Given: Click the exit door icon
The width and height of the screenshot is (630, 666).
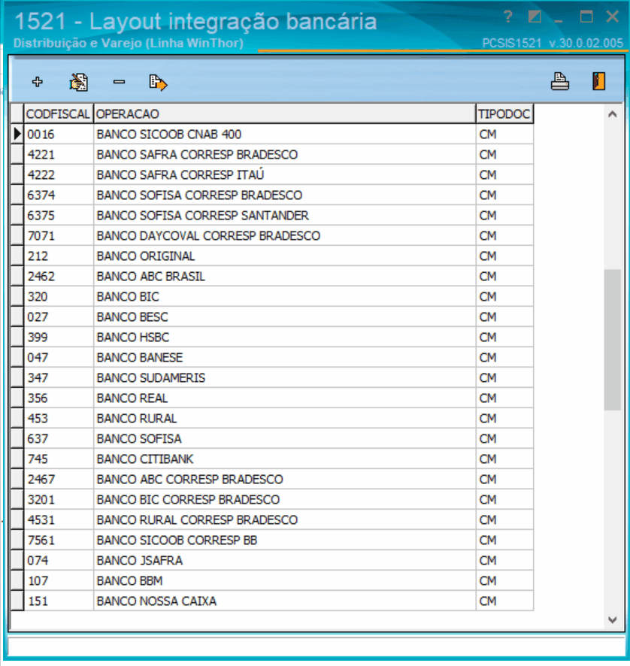Looking at the screenshot, I should (x=598, y=81).
